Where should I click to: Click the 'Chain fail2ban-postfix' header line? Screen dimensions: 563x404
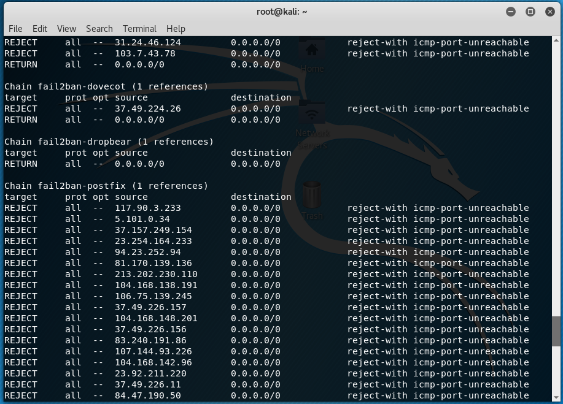pyautogui.click(x=106, y=186)
